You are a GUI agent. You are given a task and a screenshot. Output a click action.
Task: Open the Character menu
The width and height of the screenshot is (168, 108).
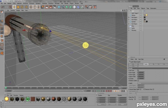[44, 3]
